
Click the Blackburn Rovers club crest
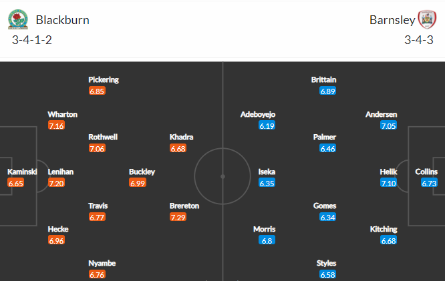pos(18,19)
